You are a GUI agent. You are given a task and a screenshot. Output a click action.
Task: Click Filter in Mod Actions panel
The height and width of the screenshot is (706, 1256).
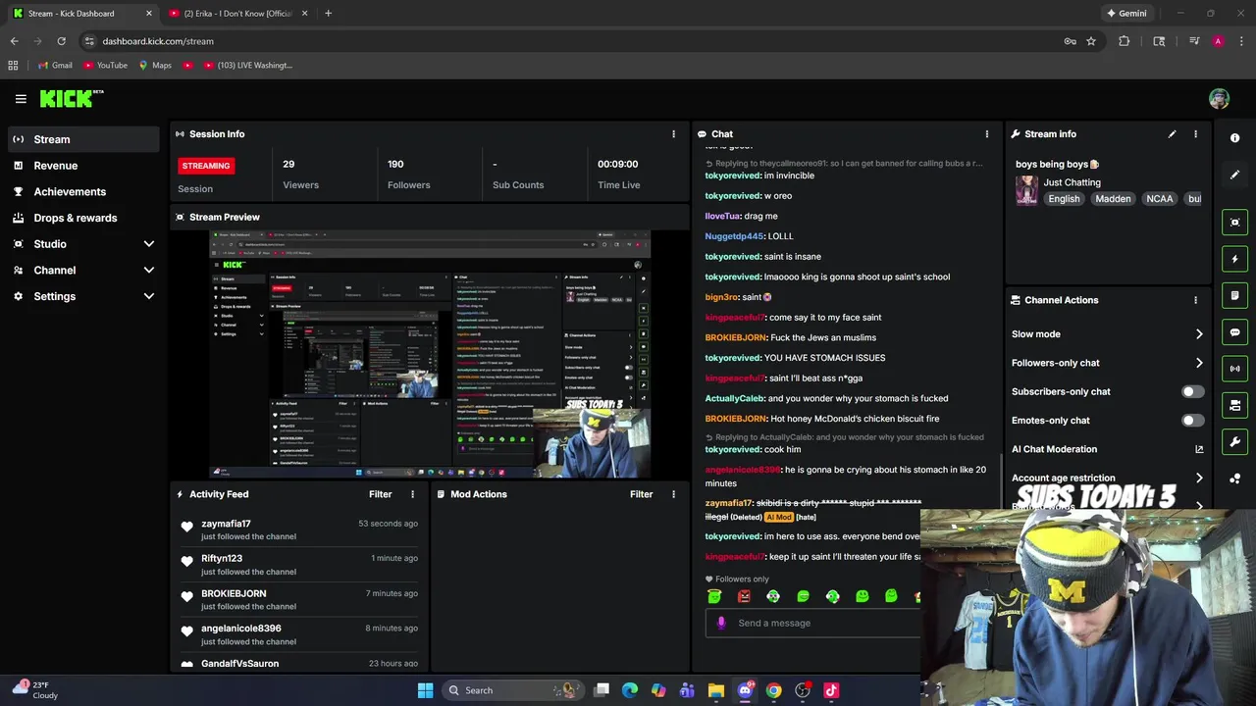point(641,494)
